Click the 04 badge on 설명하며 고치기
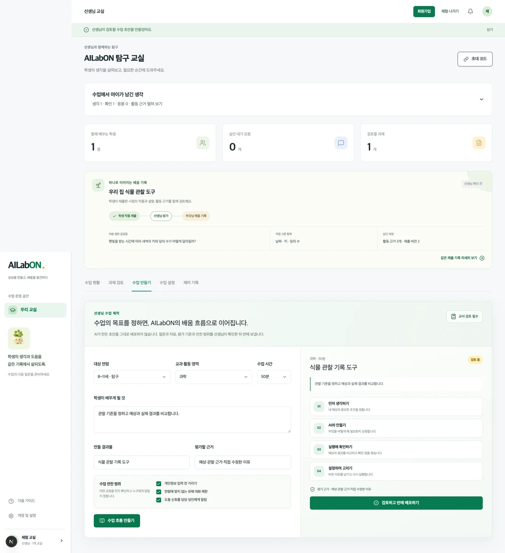505x553 pixels. [319, 471]
